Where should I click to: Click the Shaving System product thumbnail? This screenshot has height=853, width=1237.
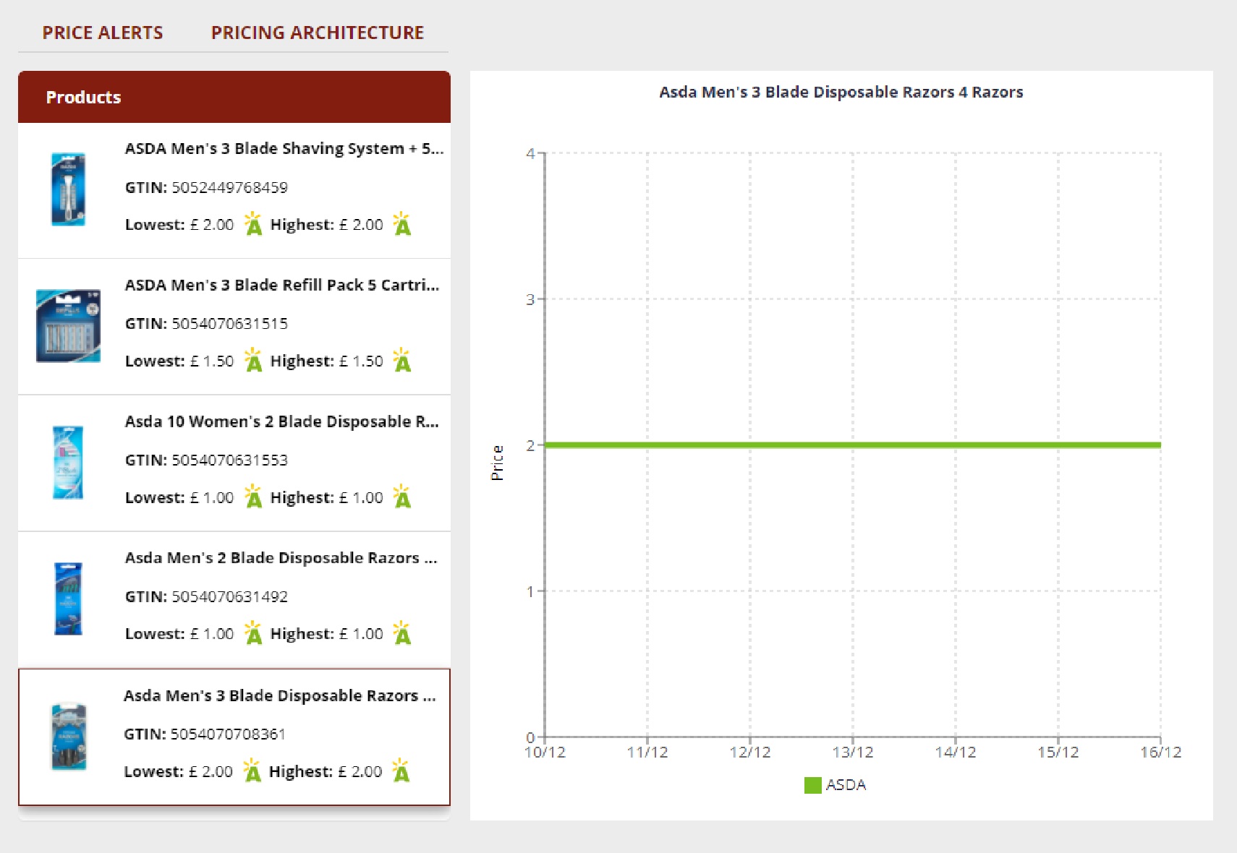tap(68, 189)
